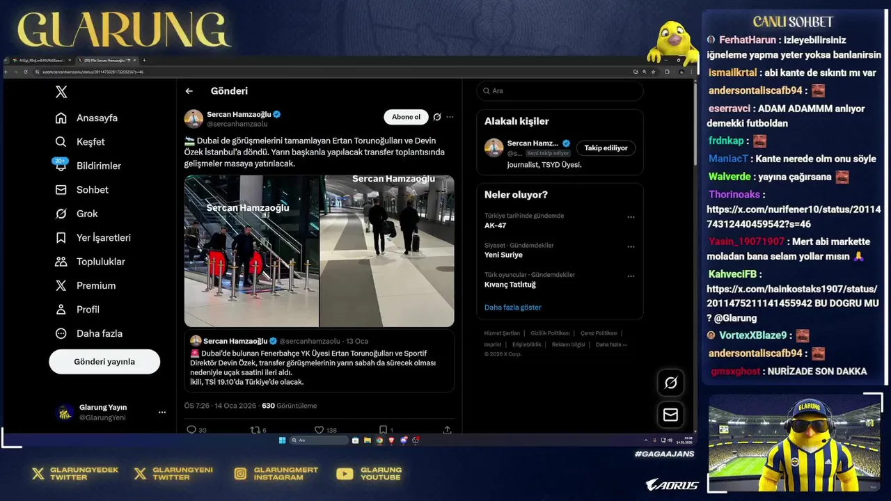Open options for AK-47 trend
Screen dimensions: 891x501
click(631, 217)
